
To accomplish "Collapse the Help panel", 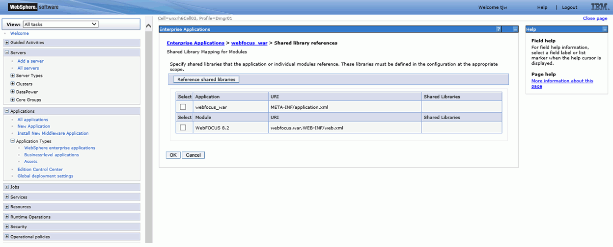I will [605, 29].
